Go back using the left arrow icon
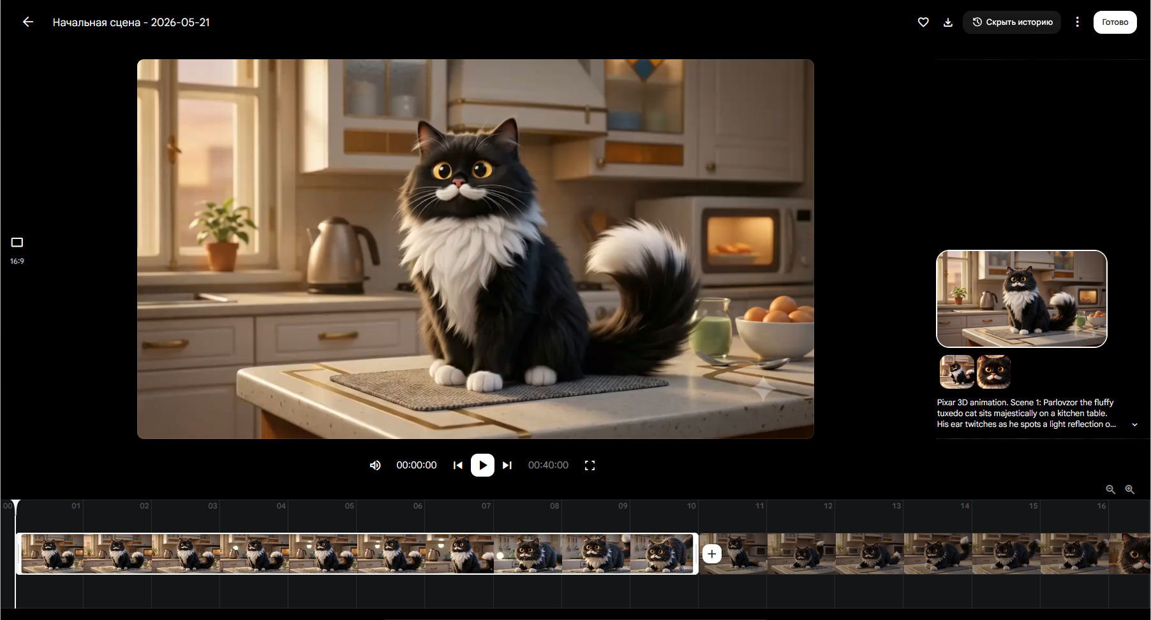 pyautogui.click(x=27, y=22)
